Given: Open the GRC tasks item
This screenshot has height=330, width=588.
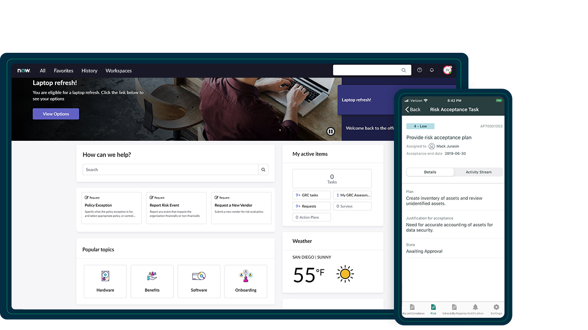Looking at the screenshot, I should pyautogui.click(x=312, y=195).
